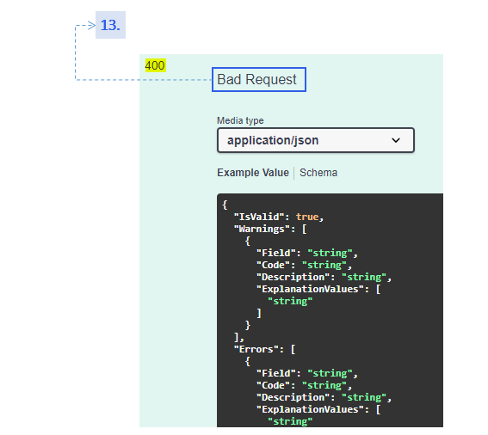Click the 13. annotation number label
The height and width of the screenshot is (435, 488).
(110, 25)
